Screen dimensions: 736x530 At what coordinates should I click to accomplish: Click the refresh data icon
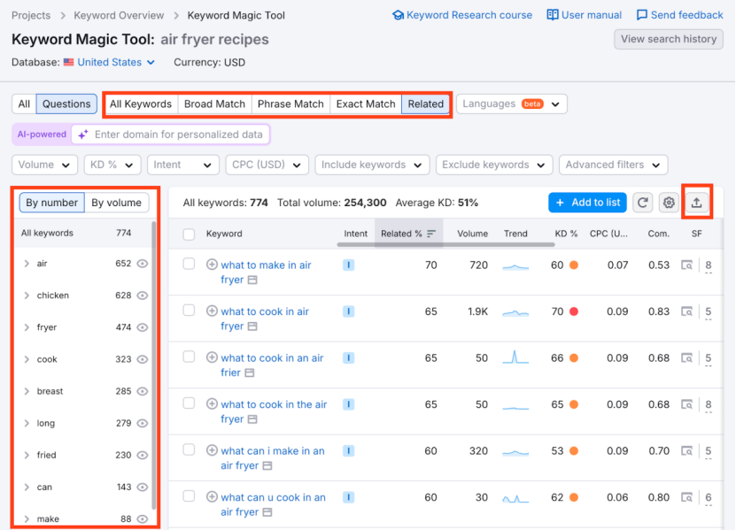[643, 203]
